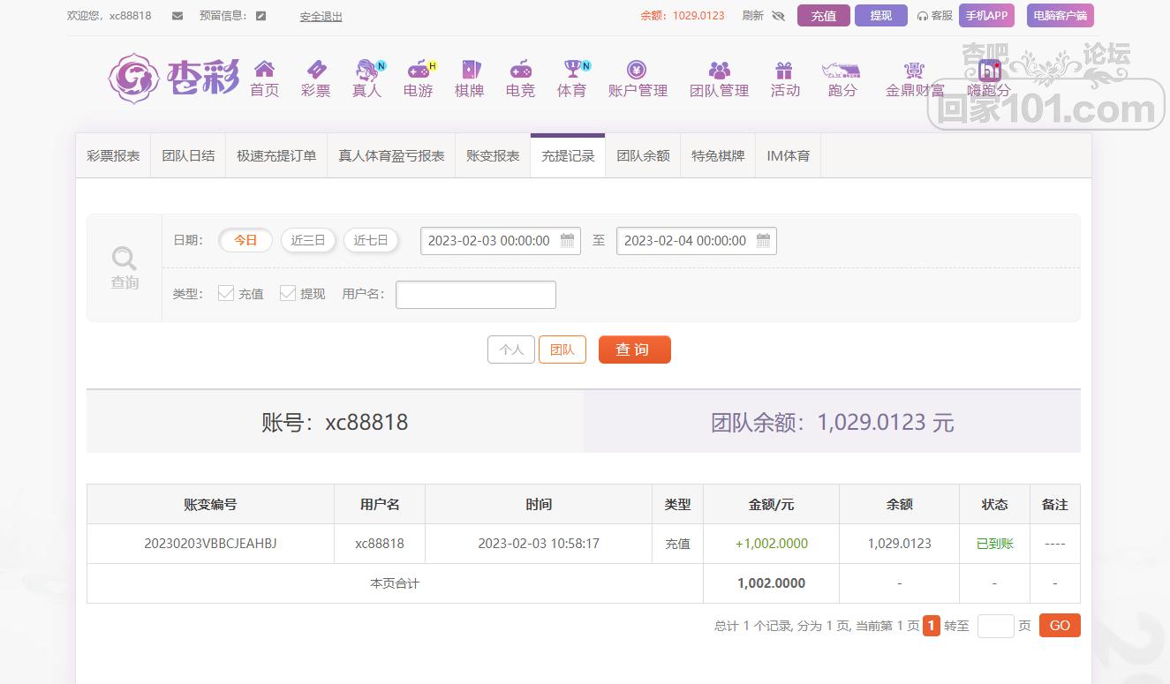Select 近三日 date range
1170x684 pixels.
308,240
